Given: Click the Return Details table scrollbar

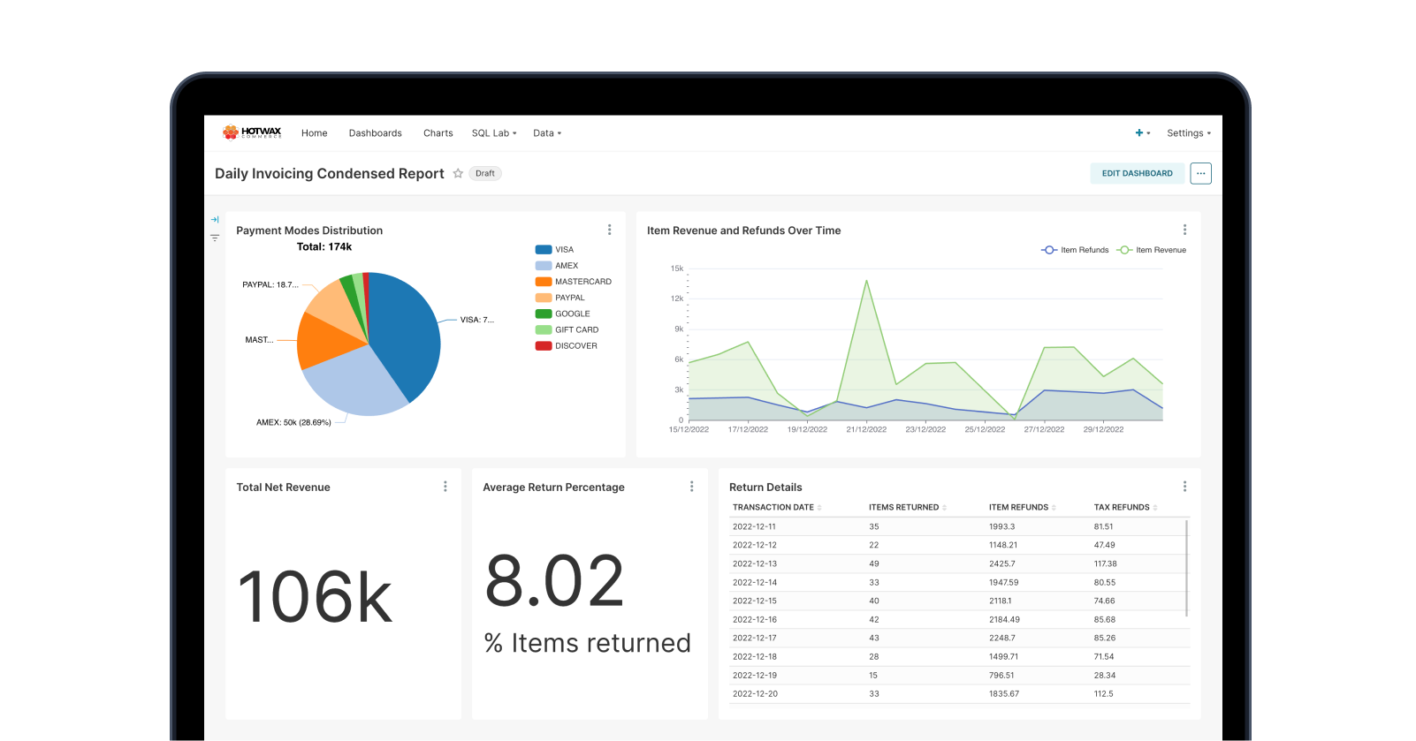Looking at the screenshot, I should tap(1186, 568).
